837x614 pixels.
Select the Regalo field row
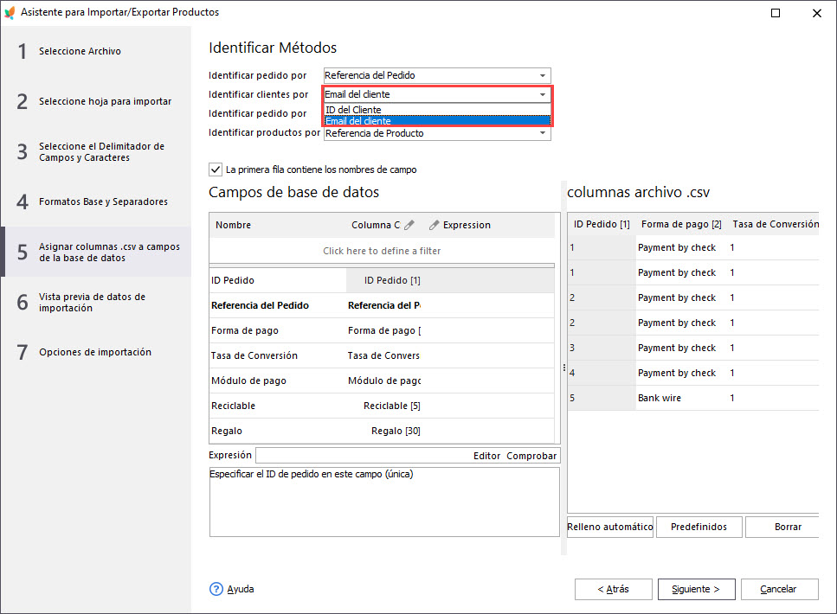[x=382, y=431]
